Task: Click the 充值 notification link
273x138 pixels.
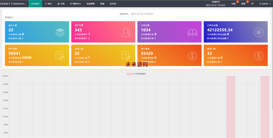Action: point(233,4)
